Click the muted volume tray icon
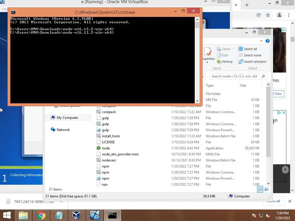This screenshot has width=295, height=221. 268,216
